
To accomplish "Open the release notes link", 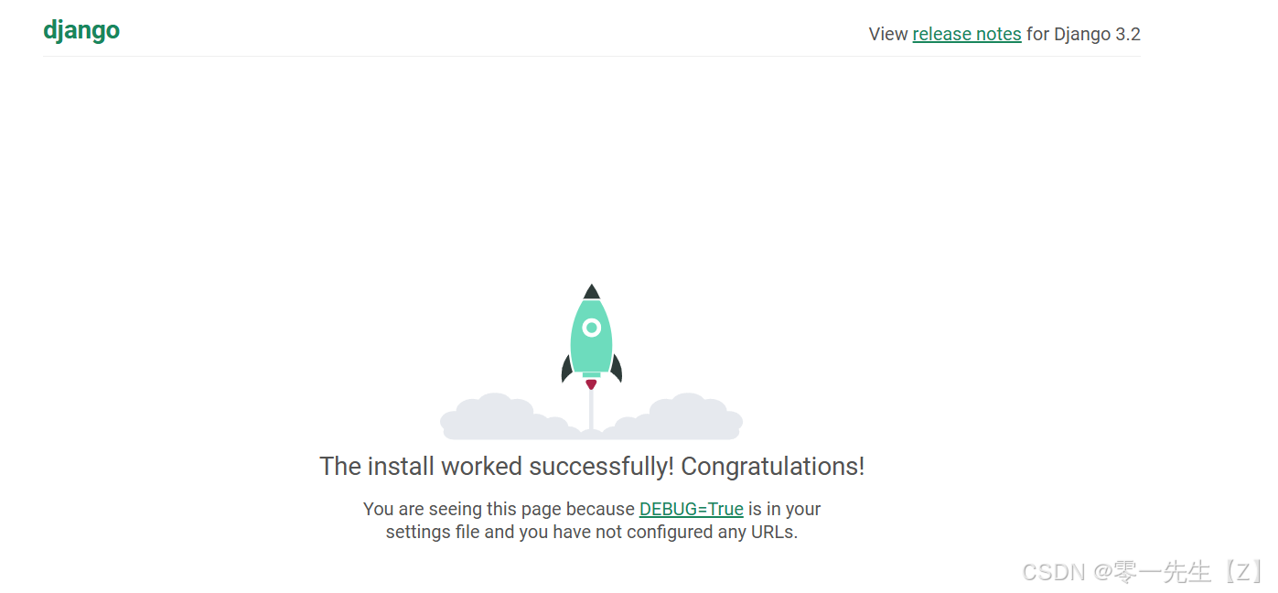I will click(967, 34).
